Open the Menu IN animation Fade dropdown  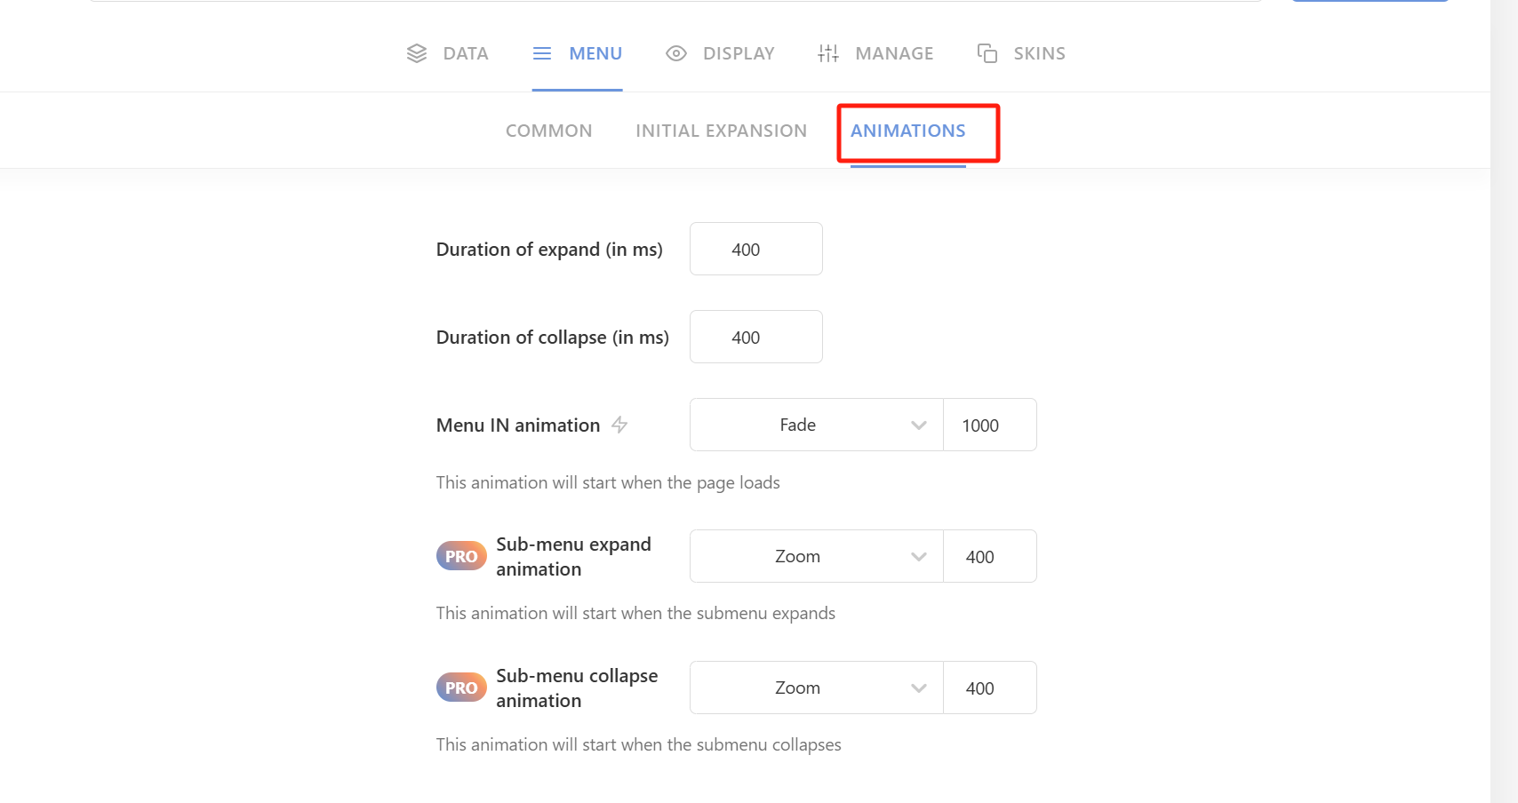(816, 425)
